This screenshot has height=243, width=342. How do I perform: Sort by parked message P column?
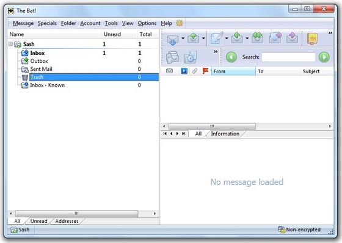[184, 71]
